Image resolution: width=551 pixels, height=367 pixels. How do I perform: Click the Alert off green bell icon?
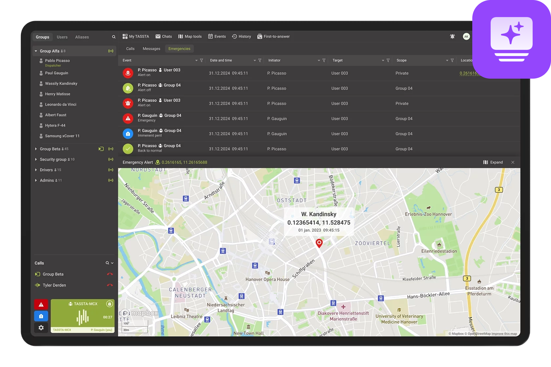[128, 88]
